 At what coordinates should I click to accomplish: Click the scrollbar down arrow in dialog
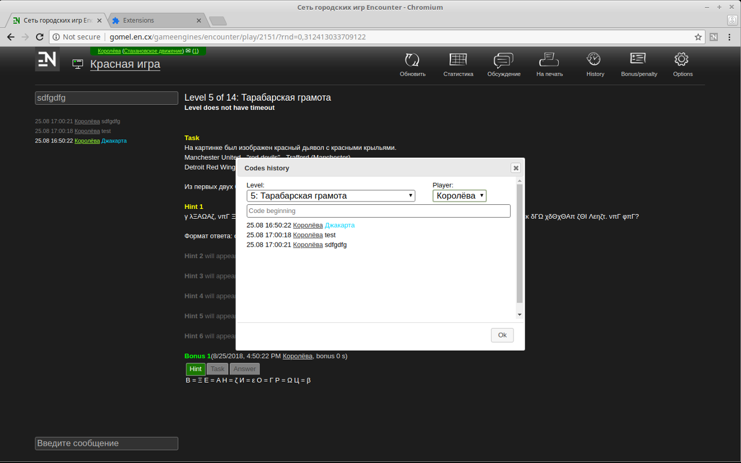click(x=519, y=314)
